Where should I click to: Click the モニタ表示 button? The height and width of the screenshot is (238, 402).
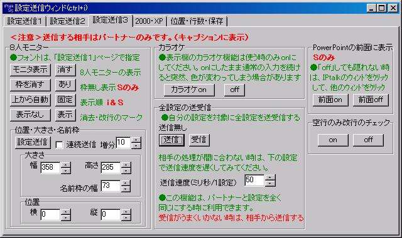[30, 70]
